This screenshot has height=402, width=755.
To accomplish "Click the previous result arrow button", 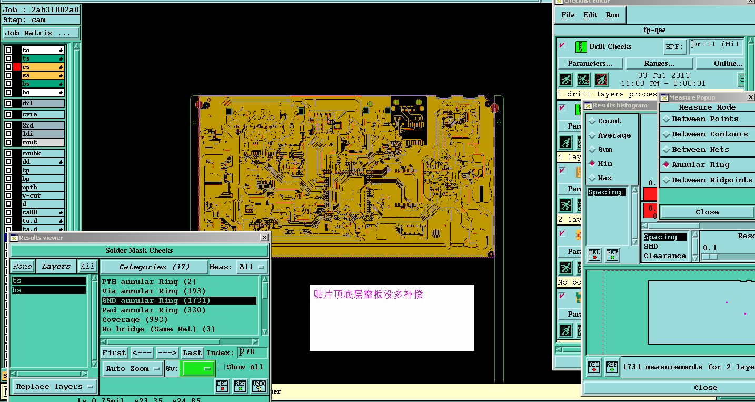I will click(142, 352).
